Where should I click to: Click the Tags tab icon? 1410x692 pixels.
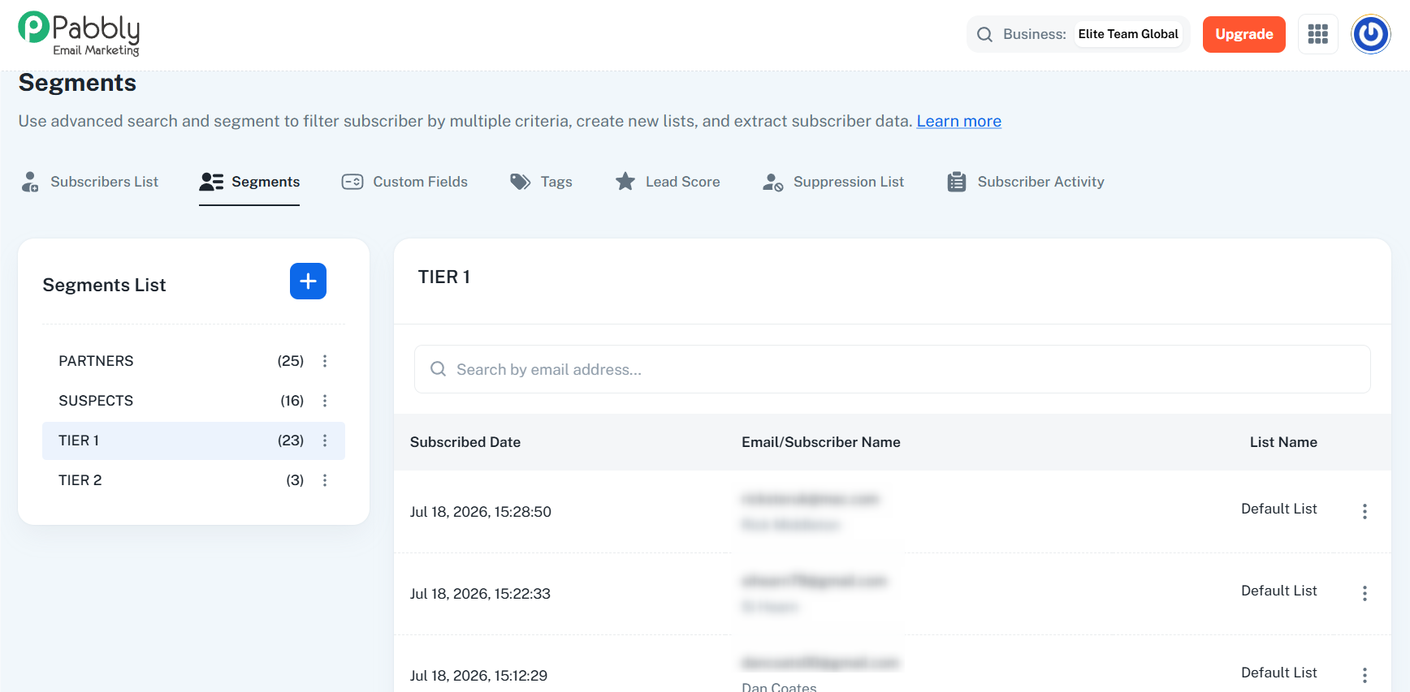tap(520, 182)
